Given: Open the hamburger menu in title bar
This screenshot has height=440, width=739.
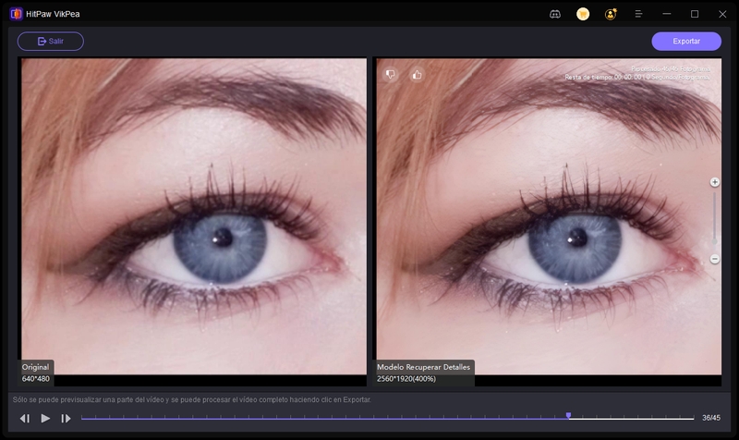Looking at the screenshot, I should click(638, 14).
